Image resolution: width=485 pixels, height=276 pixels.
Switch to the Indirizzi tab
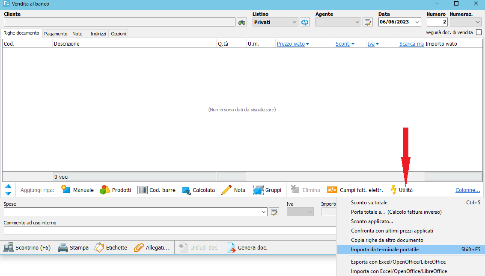coord(98,34)
